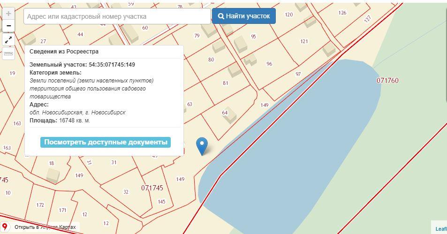Select parcel number 64 on map
This screenshot has height=234, width=447.
[x=225, y=113]
